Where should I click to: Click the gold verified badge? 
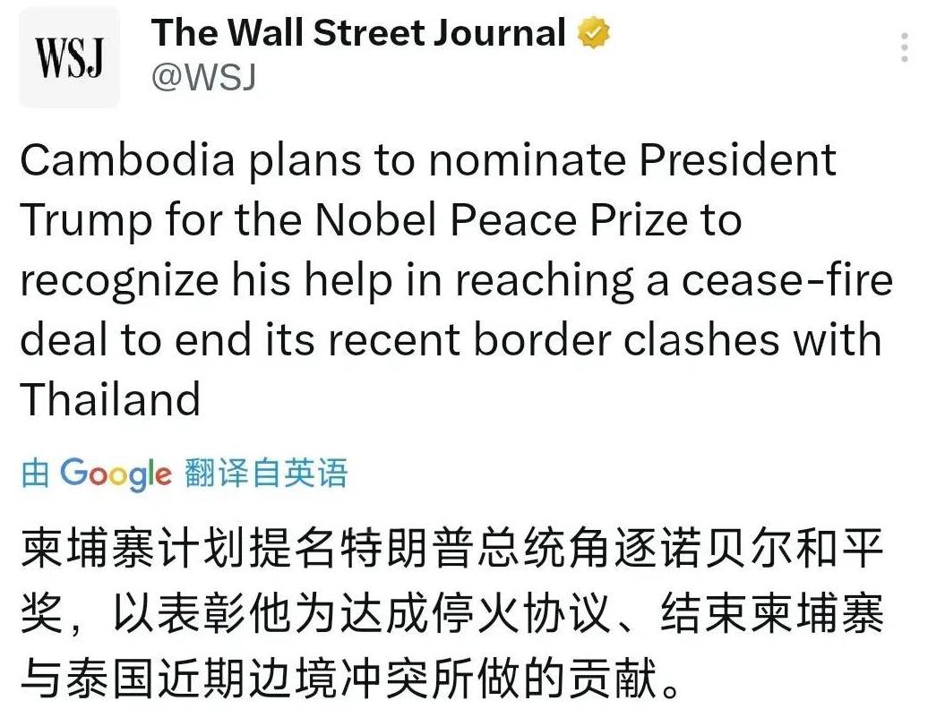coord(594,34)
